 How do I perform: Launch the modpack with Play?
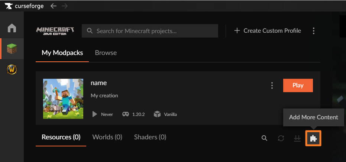(298, 85)
